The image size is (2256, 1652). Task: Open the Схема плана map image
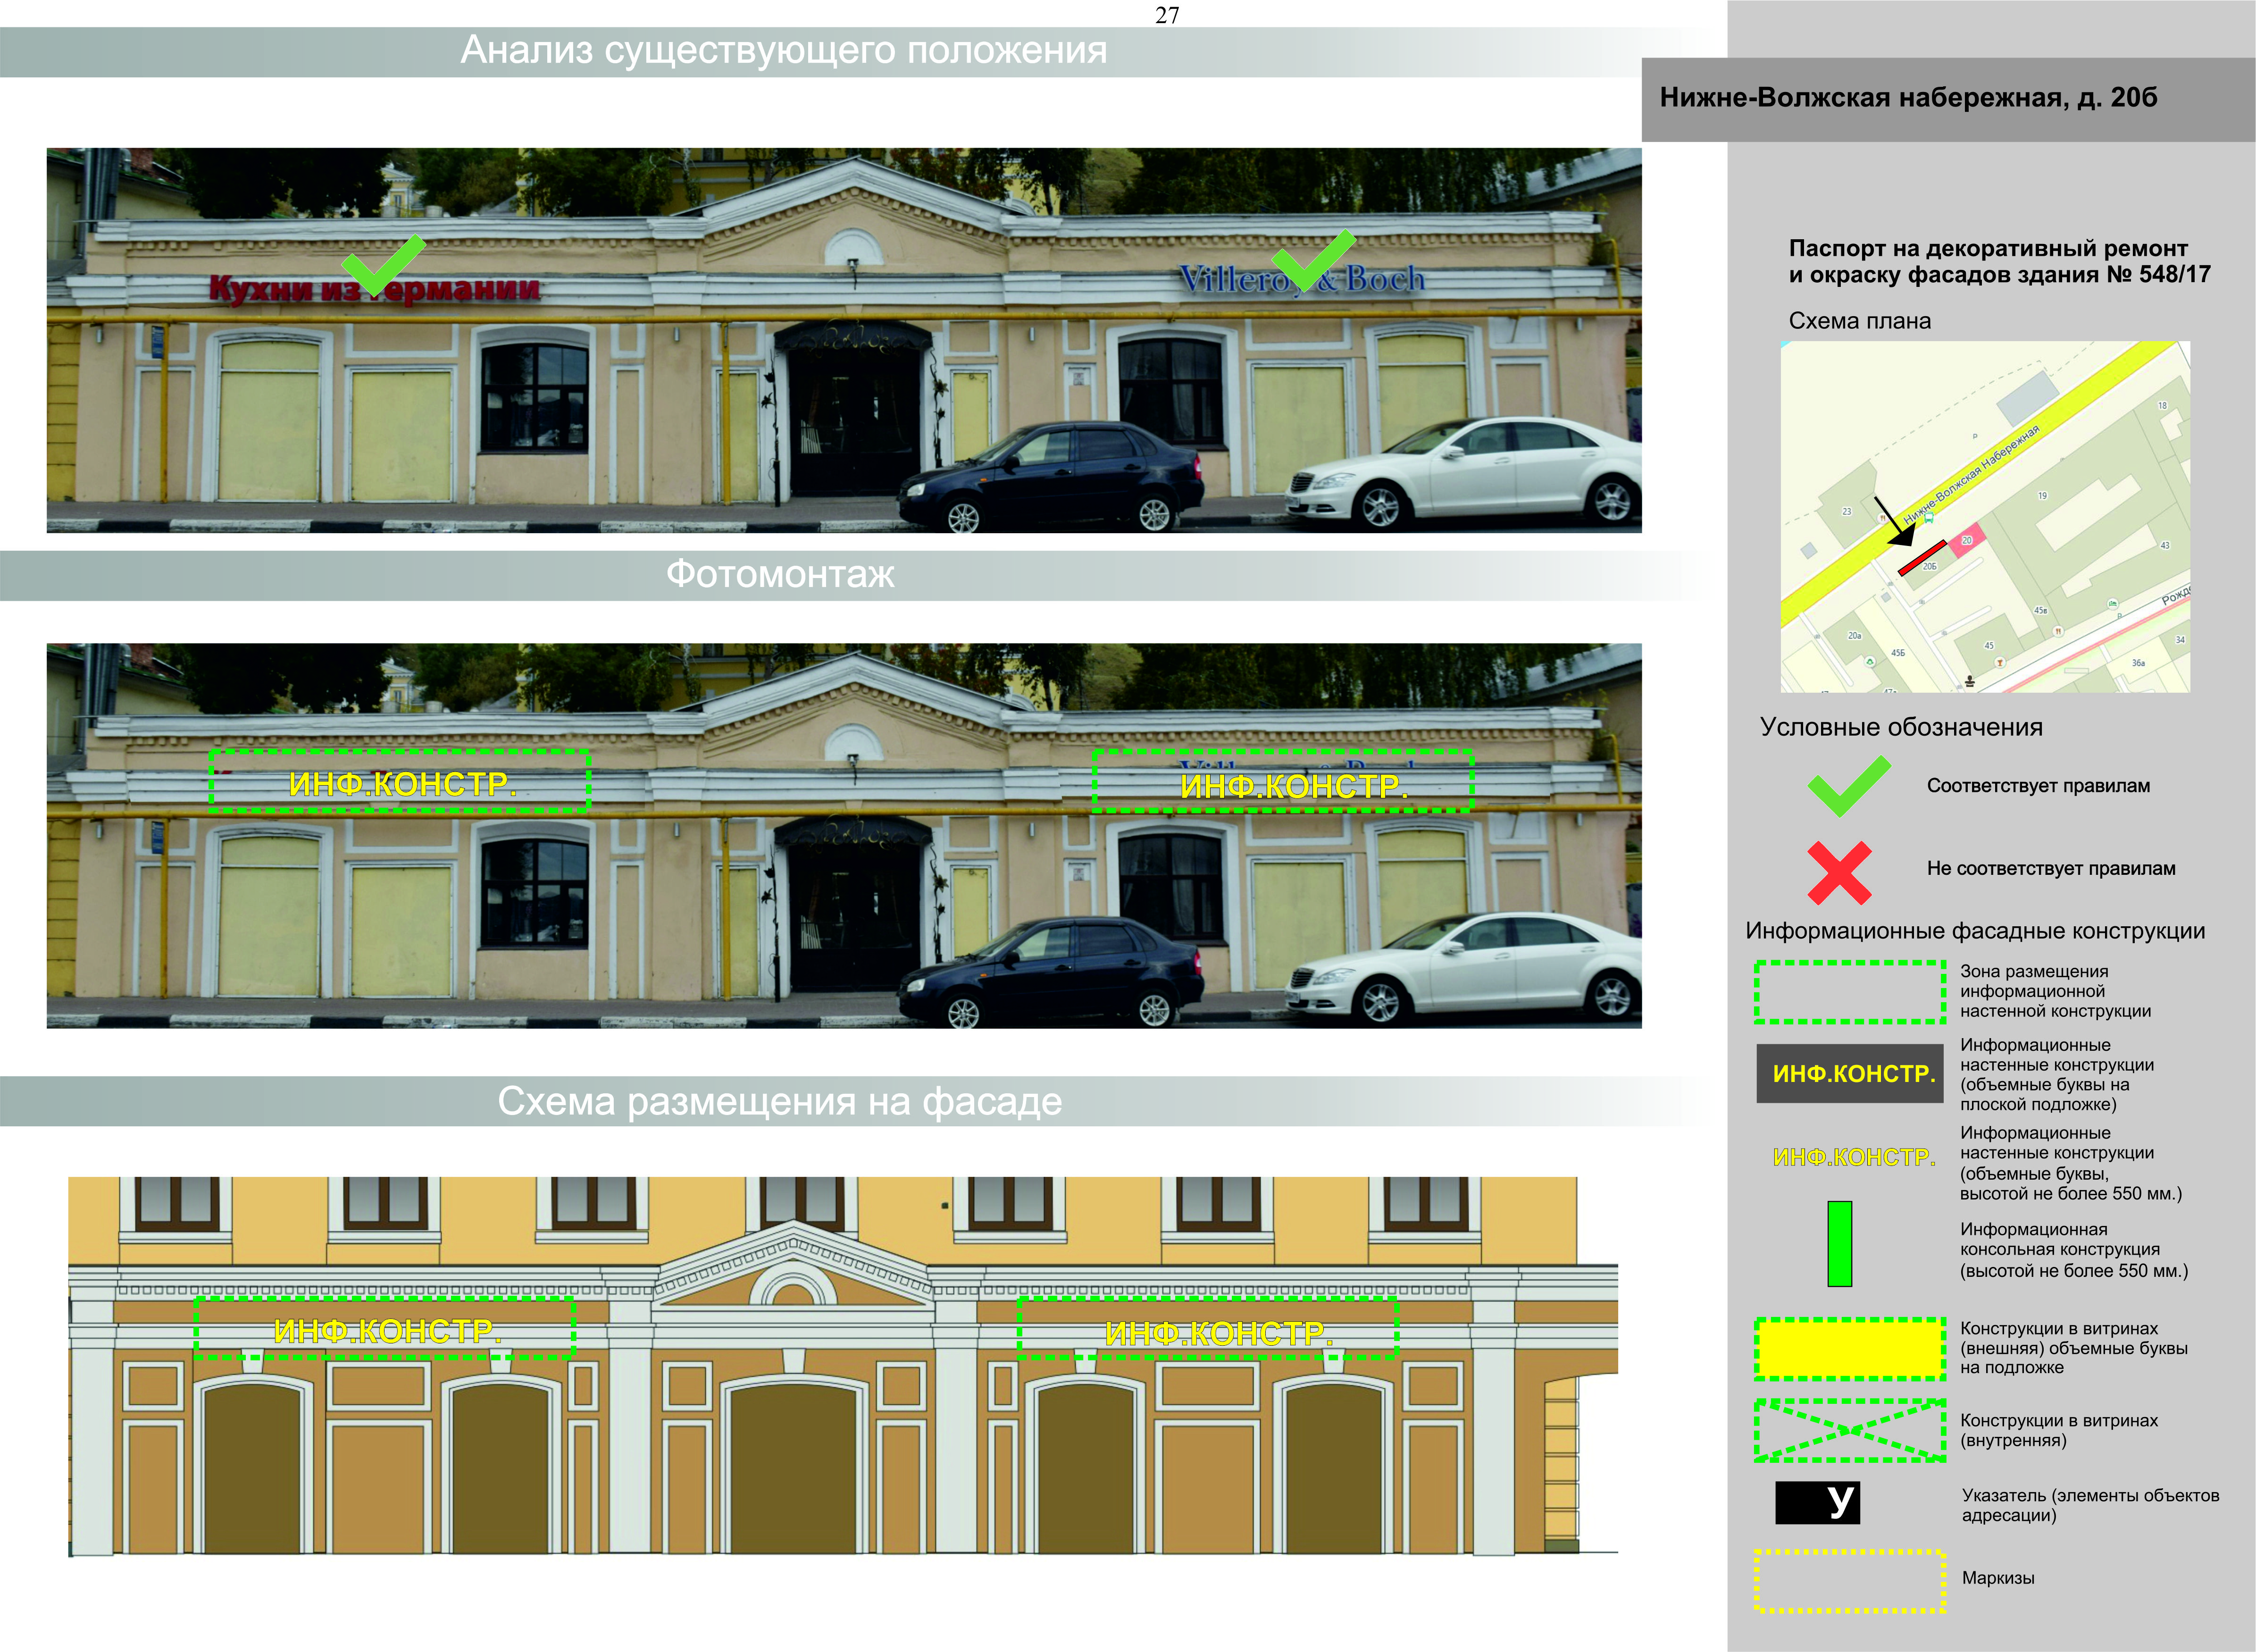1985,517
